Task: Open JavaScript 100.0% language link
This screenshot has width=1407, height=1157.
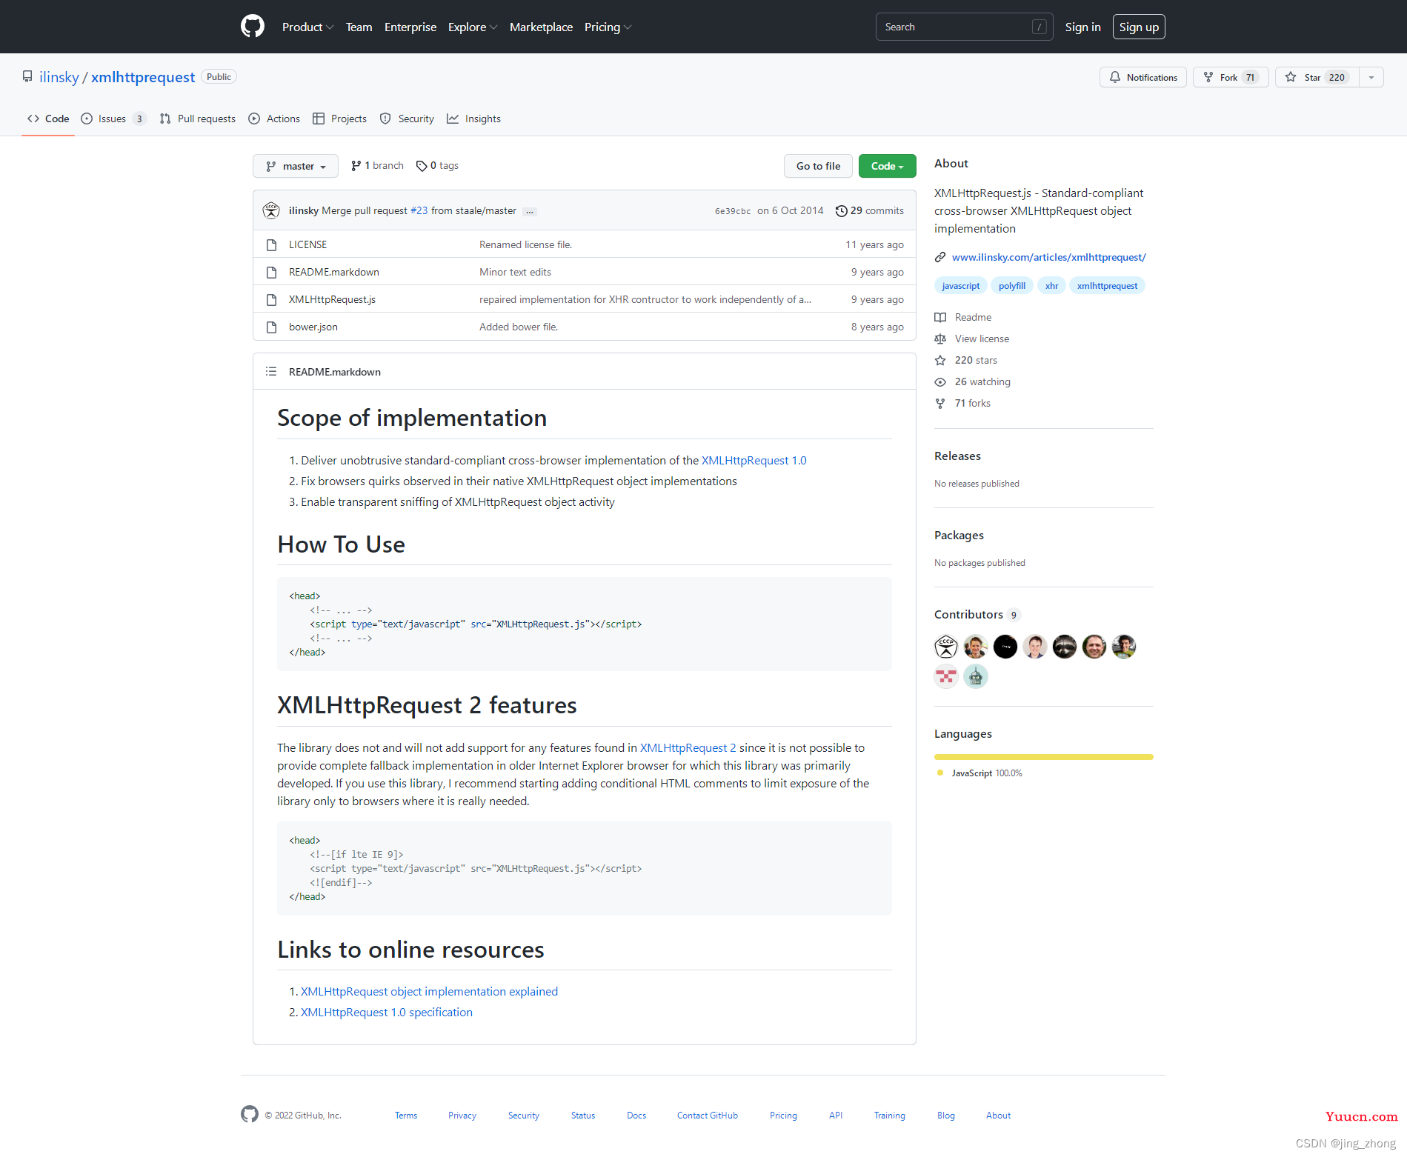Action: pyautogui.click(x=979, y=773)
